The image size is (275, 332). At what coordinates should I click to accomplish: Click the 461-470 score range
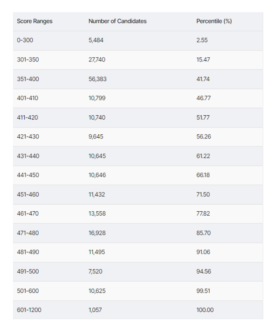click(x=28, y=214)
